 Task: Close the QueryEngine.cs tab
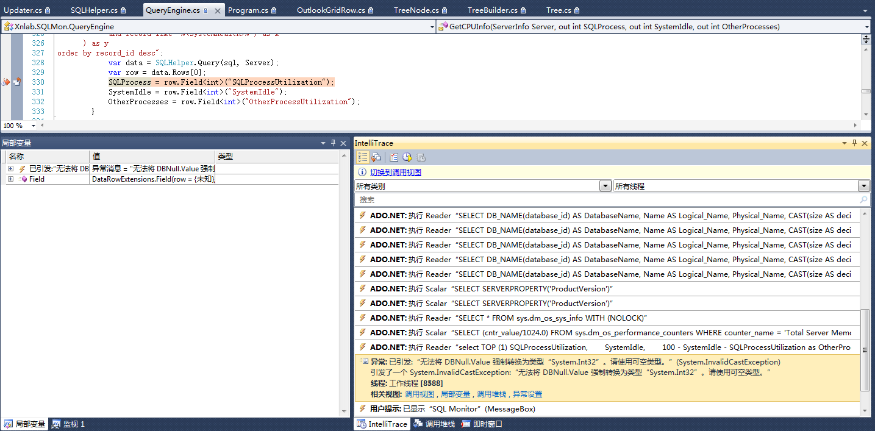coord(216,10)
